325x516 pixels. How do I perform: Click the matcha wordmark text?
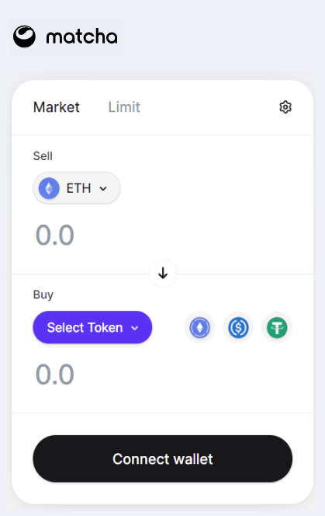(x=81, y=37)
